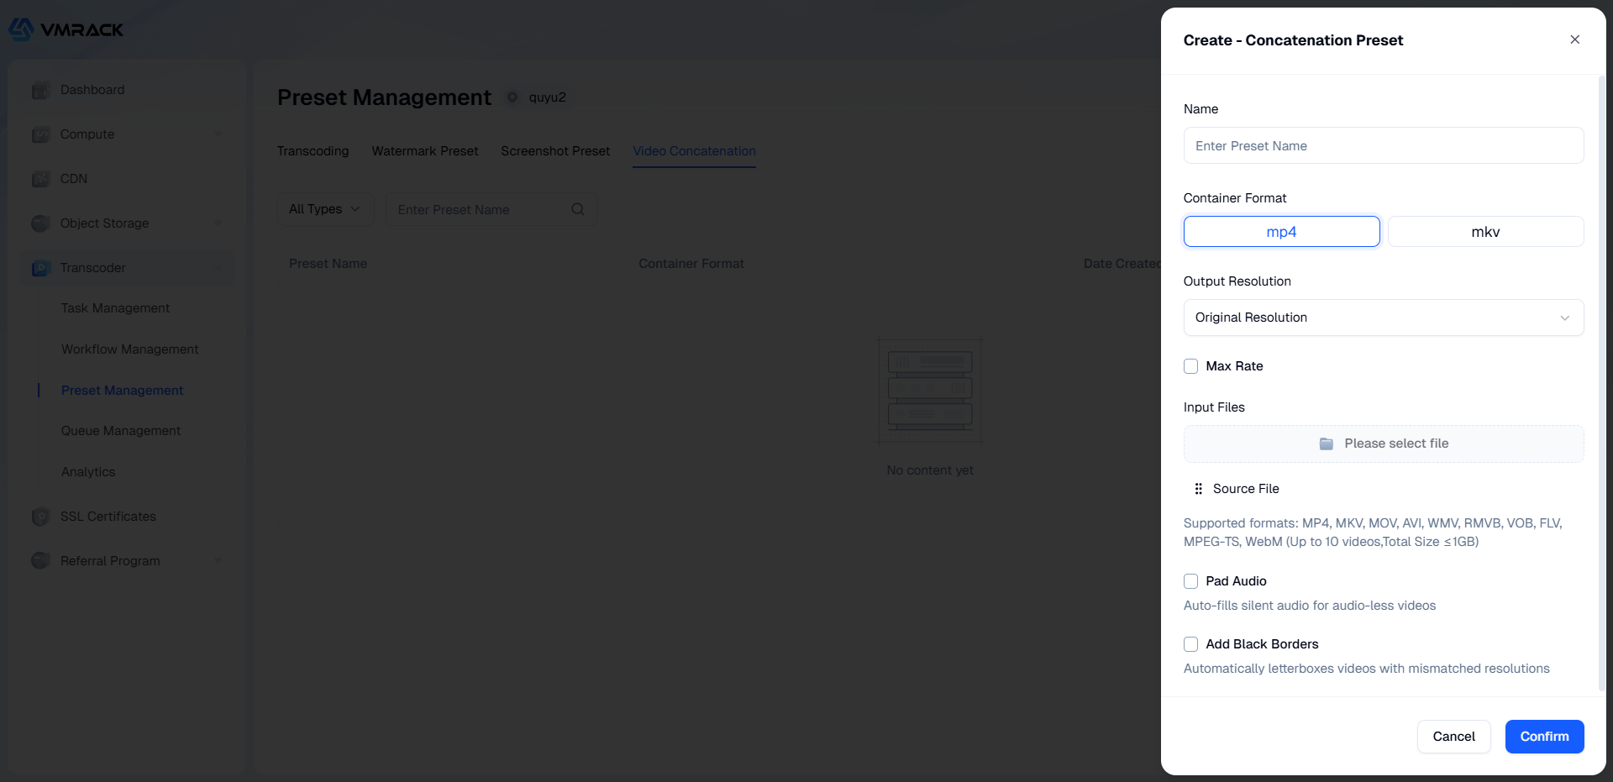Click the CDN sidebar icon
Image resolution: width=1613 pixels, height=782 pixels.
click(40, 179)
